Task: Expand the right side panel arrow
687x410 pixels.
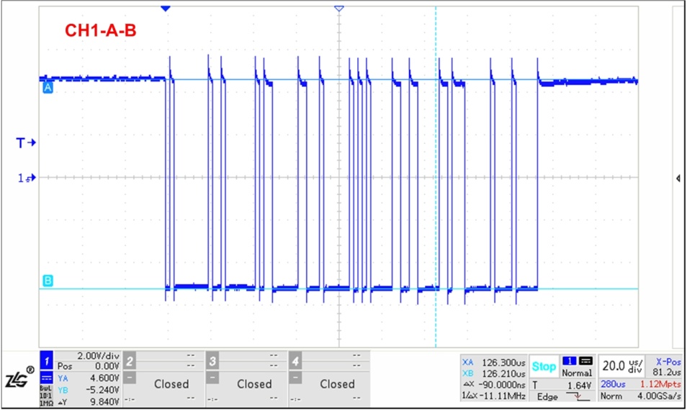Action: [x=678, y=178]
